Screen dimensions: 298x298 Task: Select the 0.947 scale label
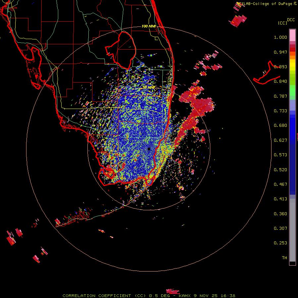pyautogui.click(x=280, y=52)
